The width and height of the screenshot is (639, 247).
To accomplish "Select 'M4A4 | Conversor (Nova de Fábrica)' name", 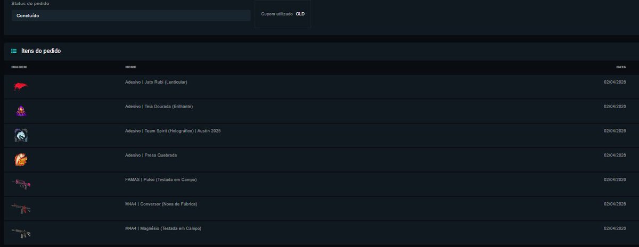I will (161, 204).
